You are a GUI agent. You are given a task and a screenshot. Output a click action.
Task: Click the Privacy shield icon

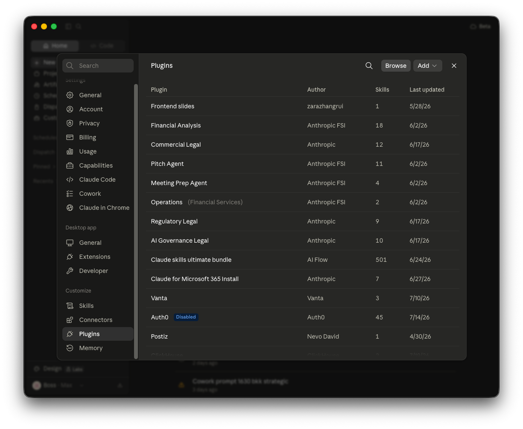(x=70, y=123)
